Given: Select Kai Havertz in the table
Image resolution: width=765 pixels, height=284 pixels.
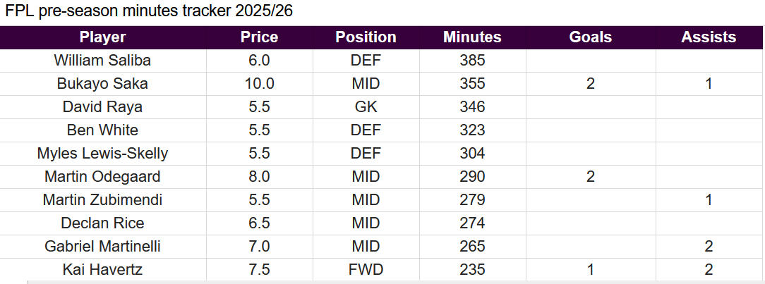Looking at the screenshot, I should (103, 270).
